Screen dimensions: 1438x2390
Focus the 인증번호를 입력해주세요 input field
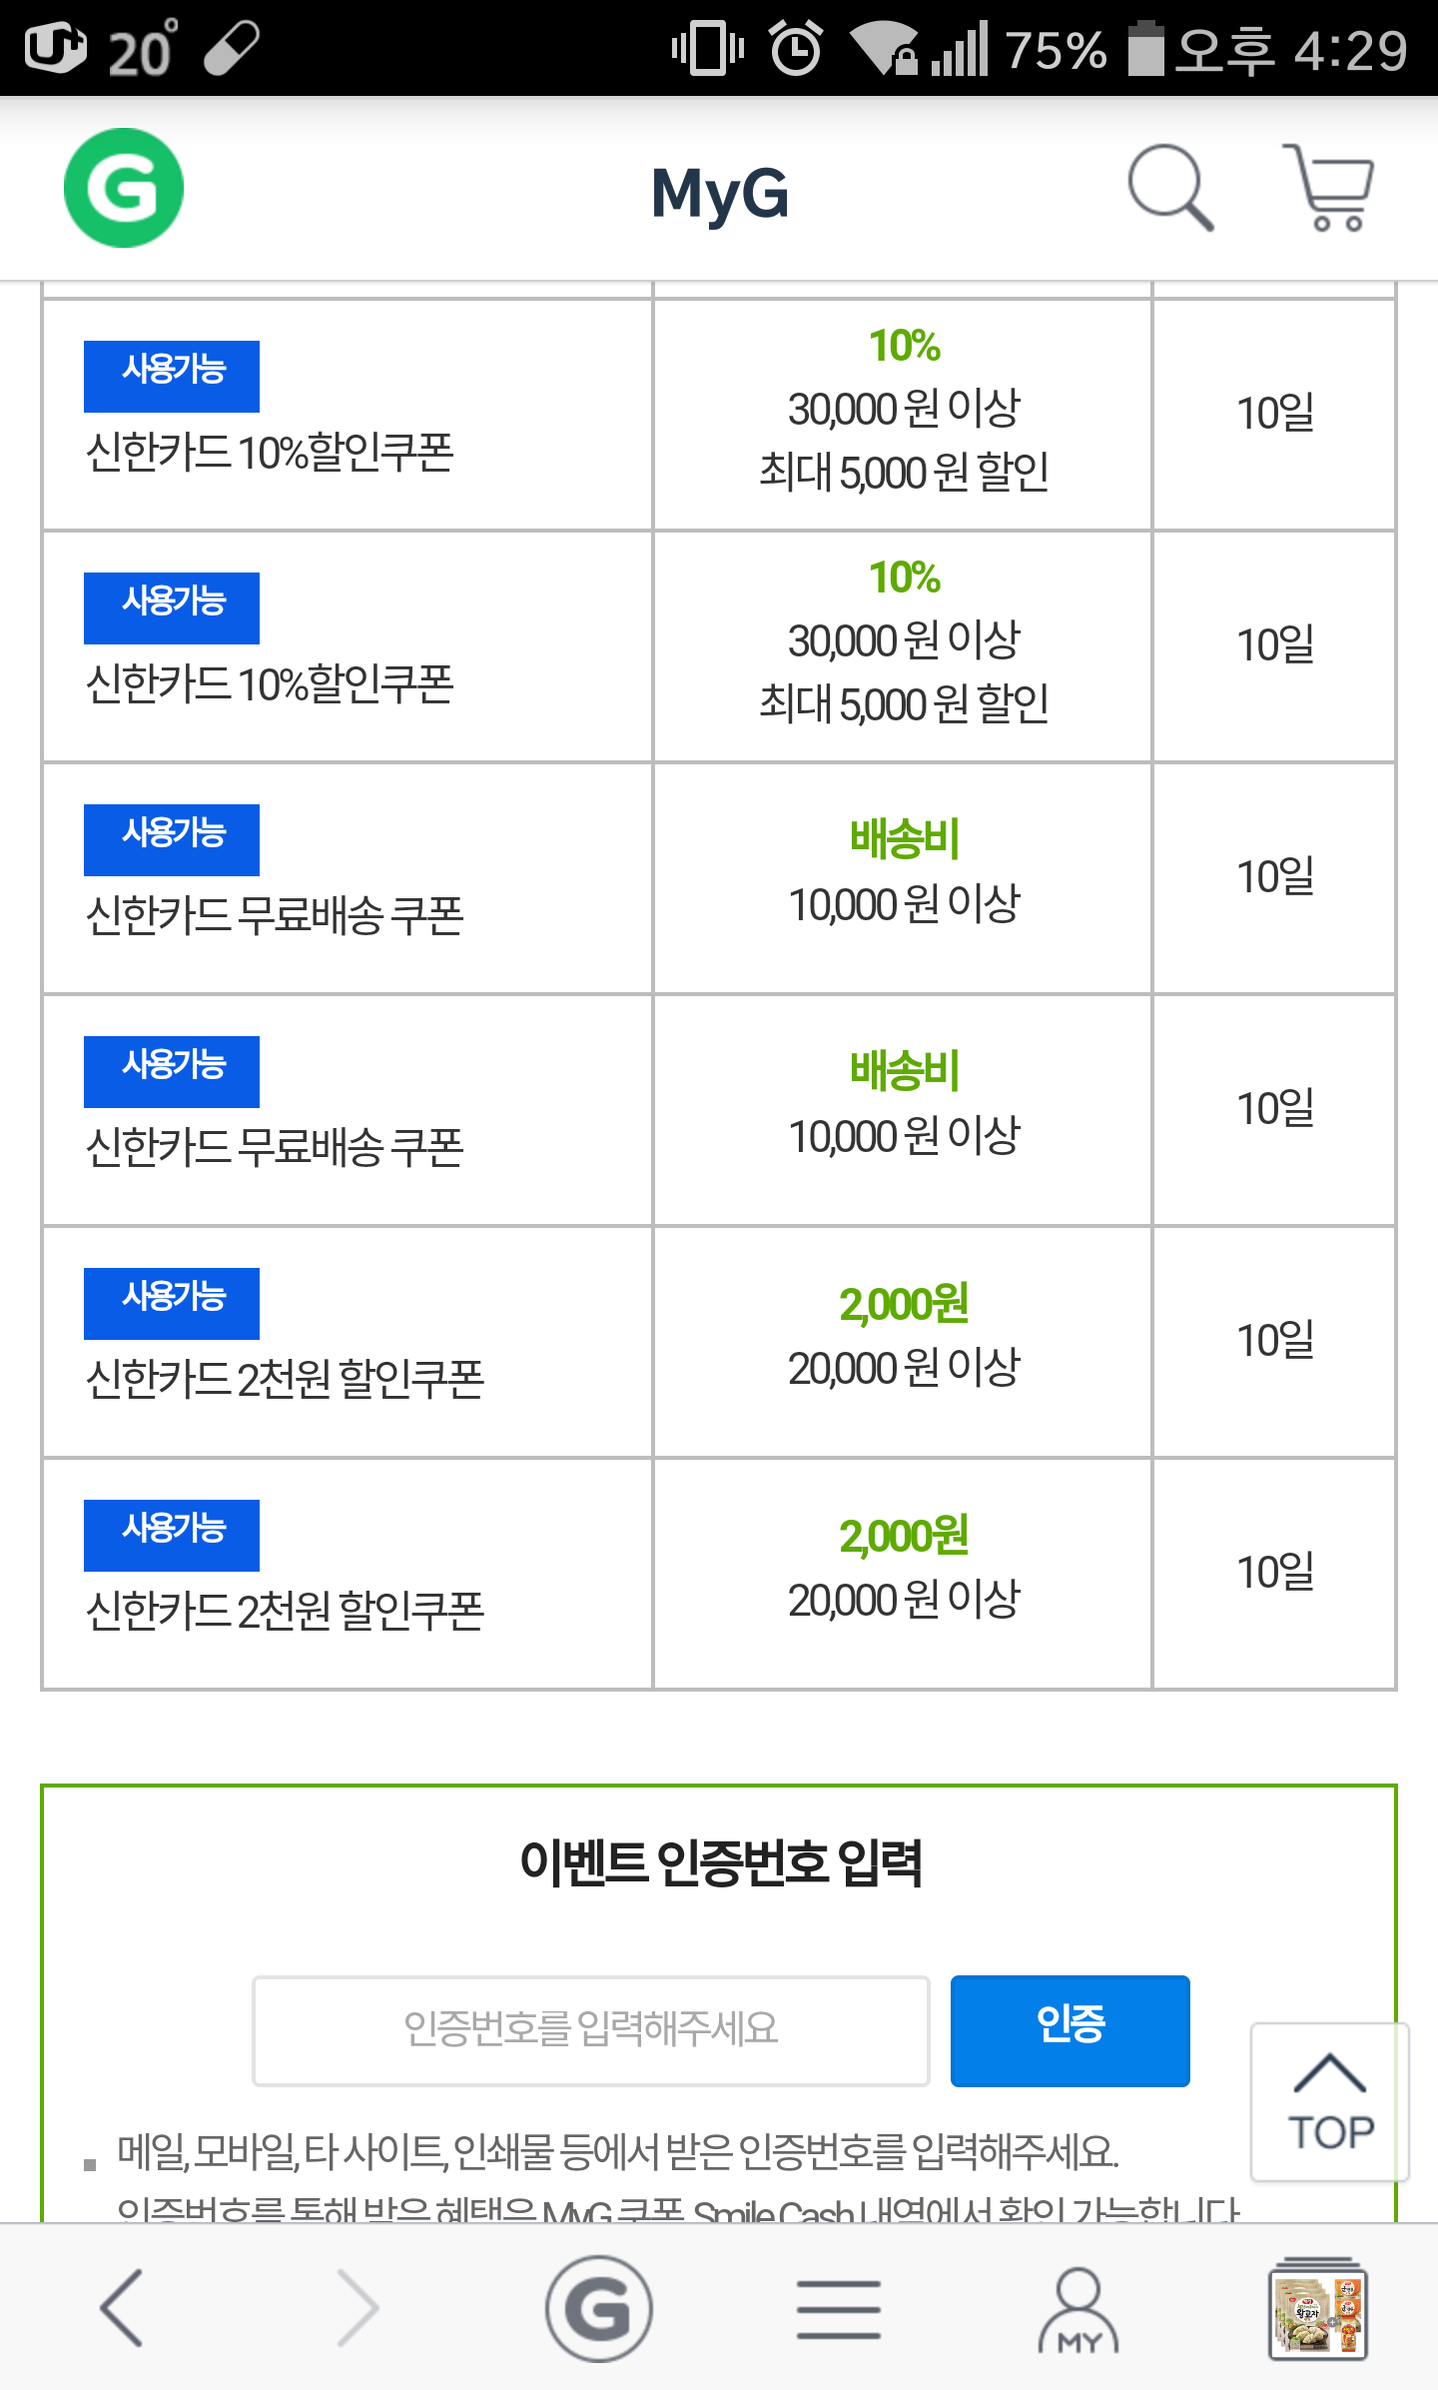(590, 2030)
